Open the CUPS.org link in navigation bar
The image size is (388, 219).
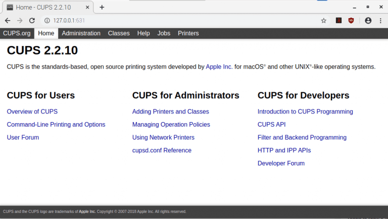[17, 33]
